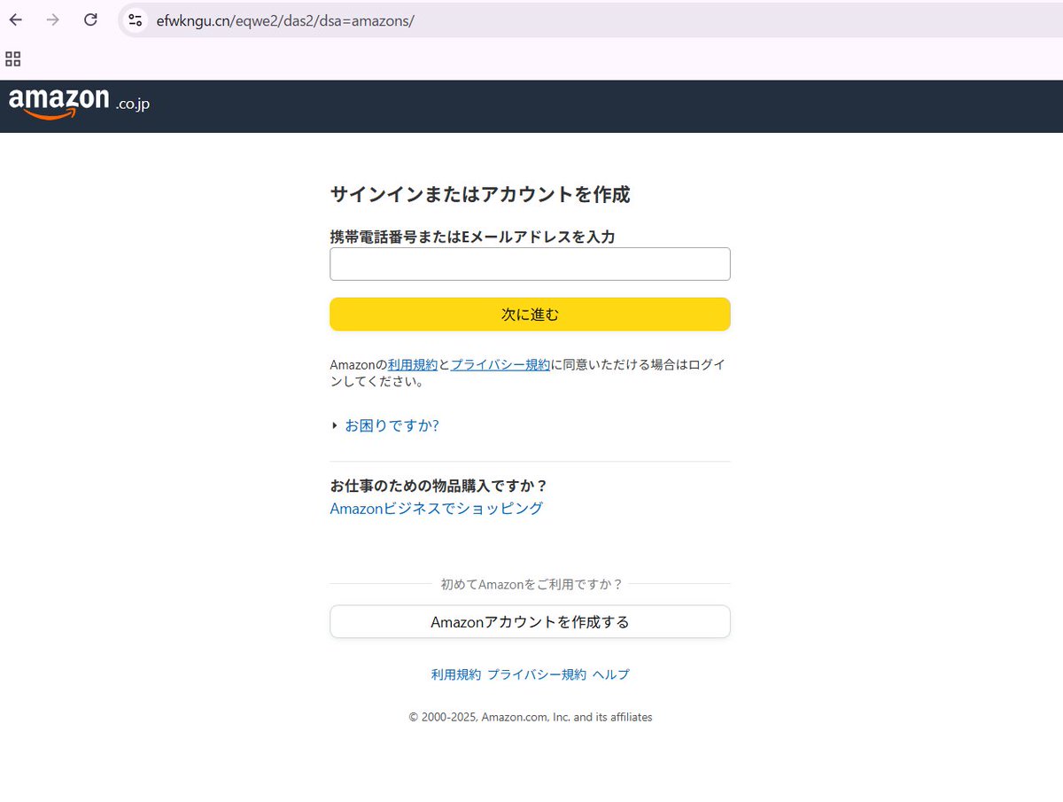This screenshot has width=1063, height=802.
Task: Click the copyright notice text
Action: tap(530, 717)
